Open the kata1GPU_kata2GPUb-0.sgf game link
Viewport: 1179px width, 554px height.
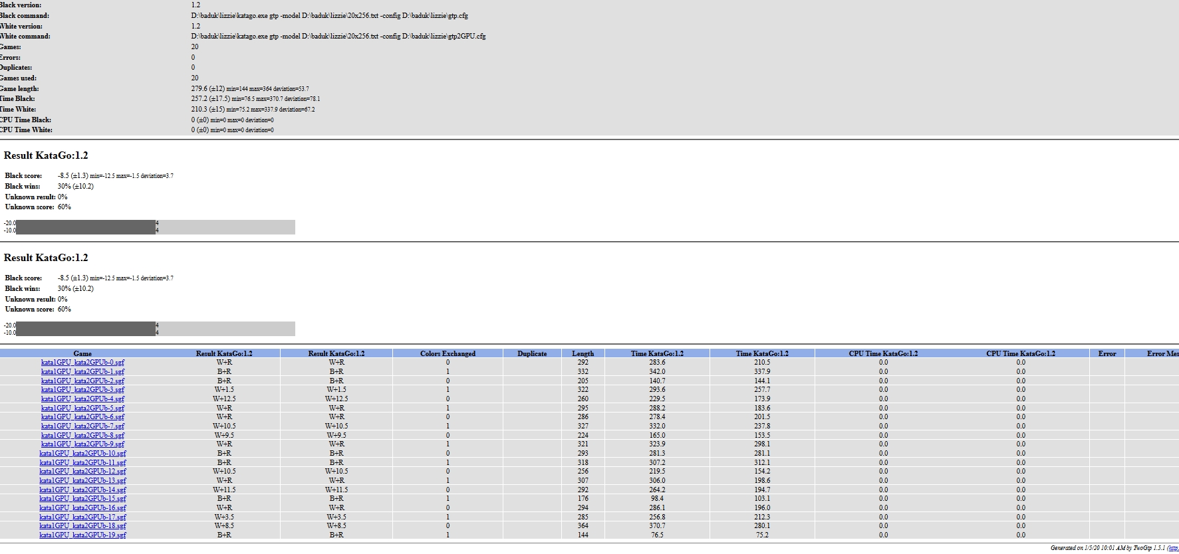coord(82,363)
